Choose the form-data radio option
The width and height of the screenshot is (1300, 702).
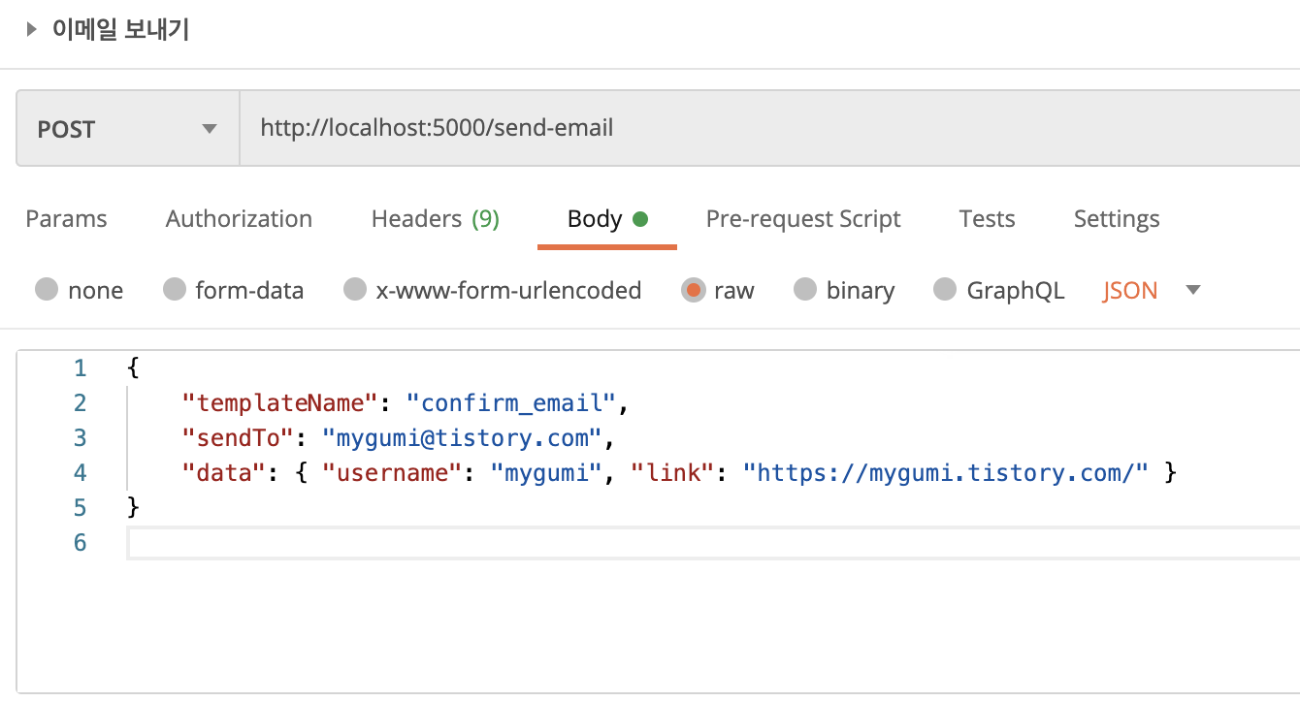point(175,290)
